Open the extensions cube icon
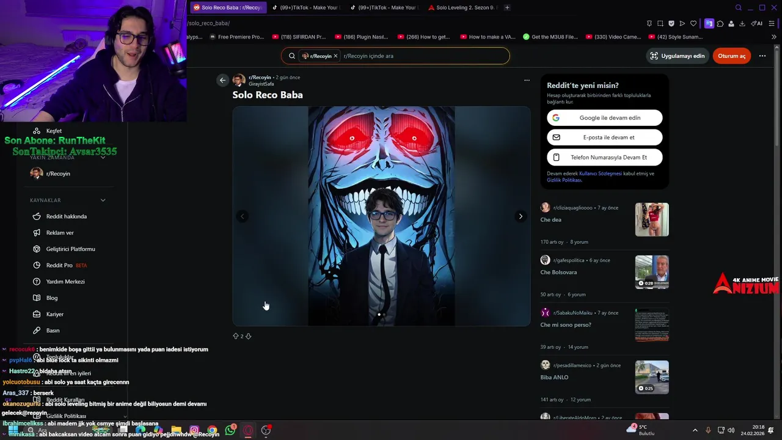The height and width of the screenshot is (440, 782). pos(720,23)
